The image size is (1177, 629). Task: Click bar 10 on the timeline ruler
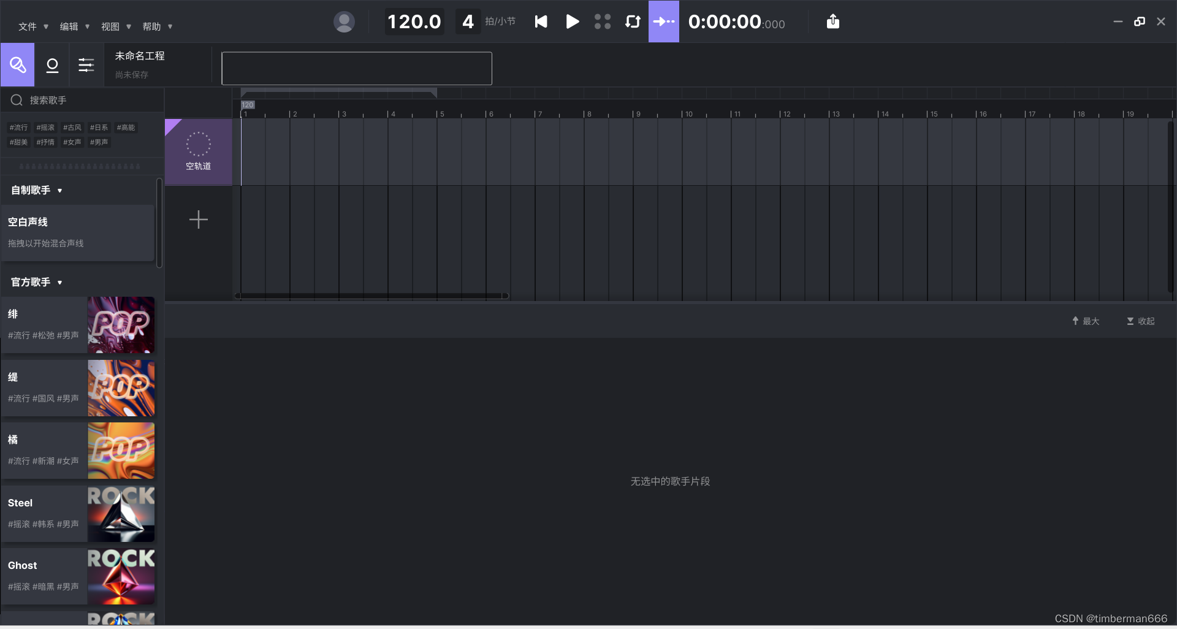(x=688, y=114)
